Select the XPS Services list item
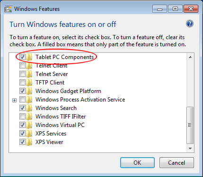 click(51, 134)
